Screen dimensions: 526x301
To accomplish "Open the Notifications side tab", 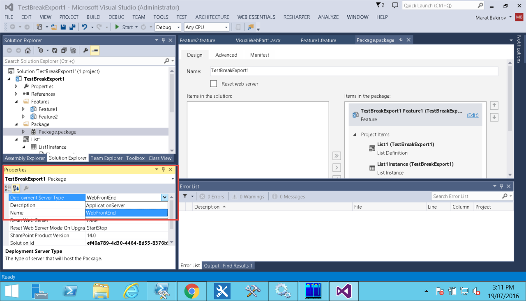I will pyautogui.click(x=519, y=49).
